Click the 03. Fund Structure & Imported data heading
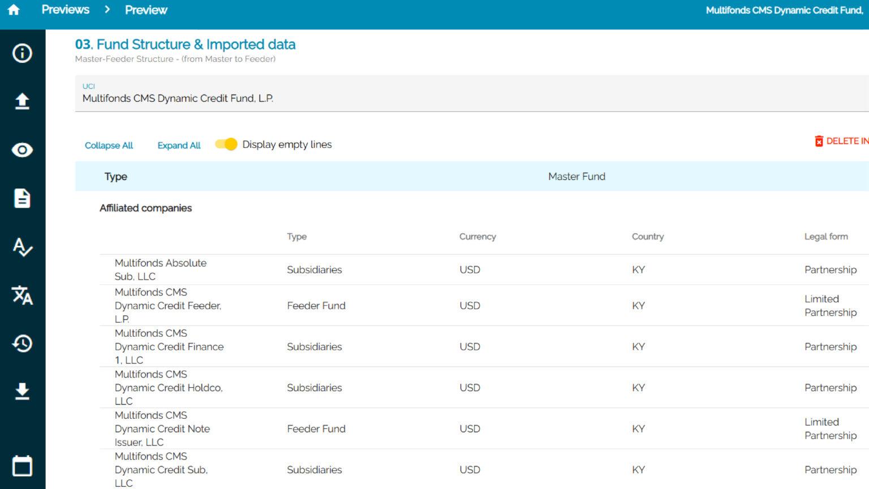The height and width of the screenshot is (489, 869). pyautogui.click(x=185, y=44)
